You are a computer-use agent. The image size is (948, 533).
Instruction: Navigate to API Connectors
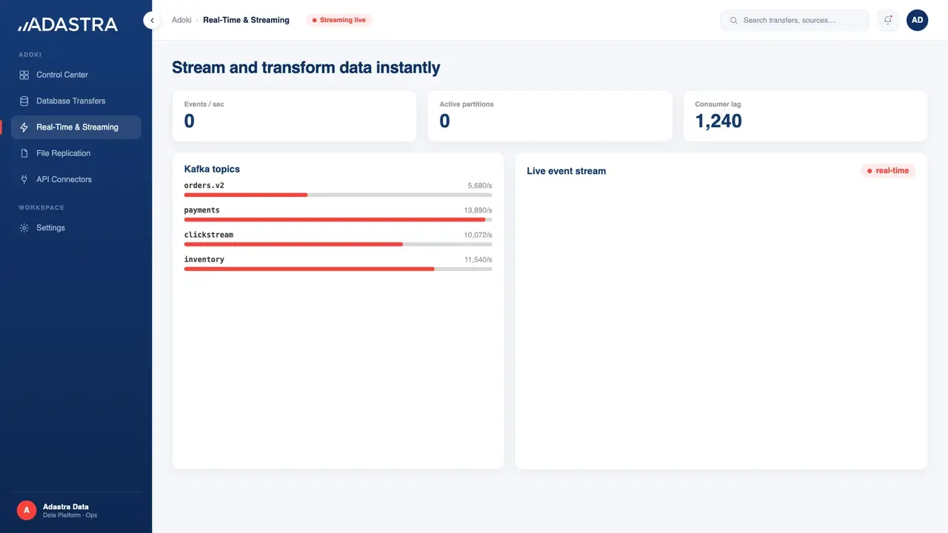pyautogui.click(x=76, y=179)
